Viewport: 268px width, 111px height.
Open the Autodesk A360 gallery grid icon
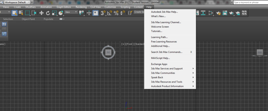click(x=244, y=13)
